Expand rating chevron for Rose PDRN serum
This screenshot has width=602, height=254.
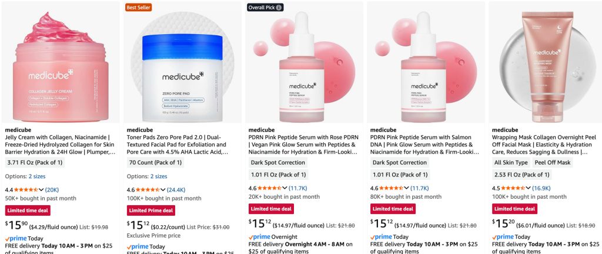click(285, 188)
